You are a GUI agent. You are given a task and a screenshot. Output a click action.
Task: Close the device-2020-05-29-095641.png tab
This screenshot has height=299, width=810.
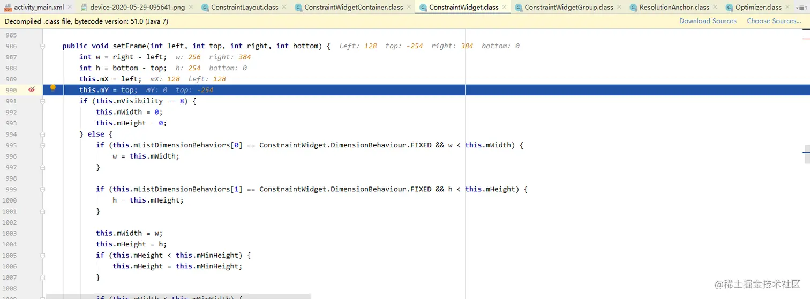point(191,8)
